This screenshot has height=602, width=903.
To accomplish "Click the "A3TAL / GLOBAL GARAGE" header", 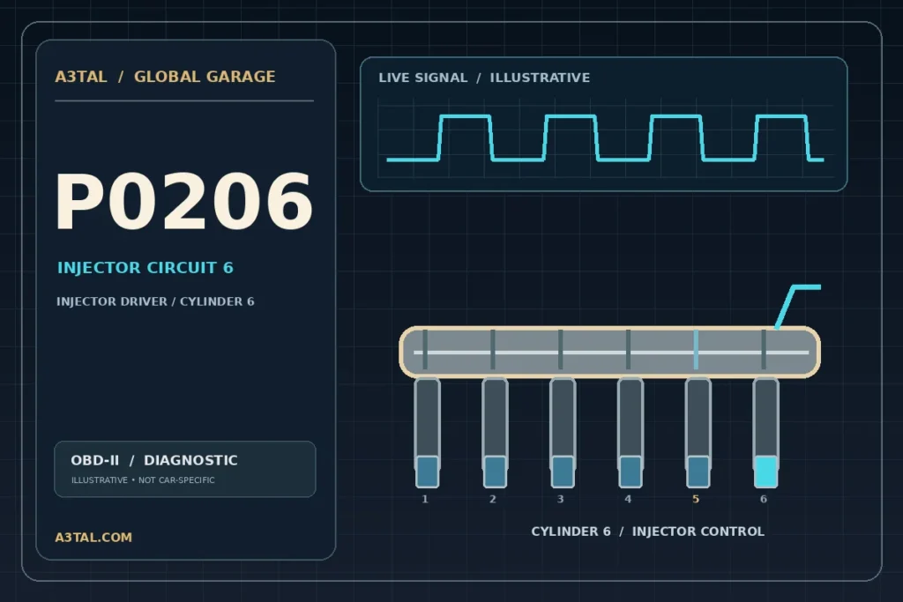I will (x=165, y=77).
